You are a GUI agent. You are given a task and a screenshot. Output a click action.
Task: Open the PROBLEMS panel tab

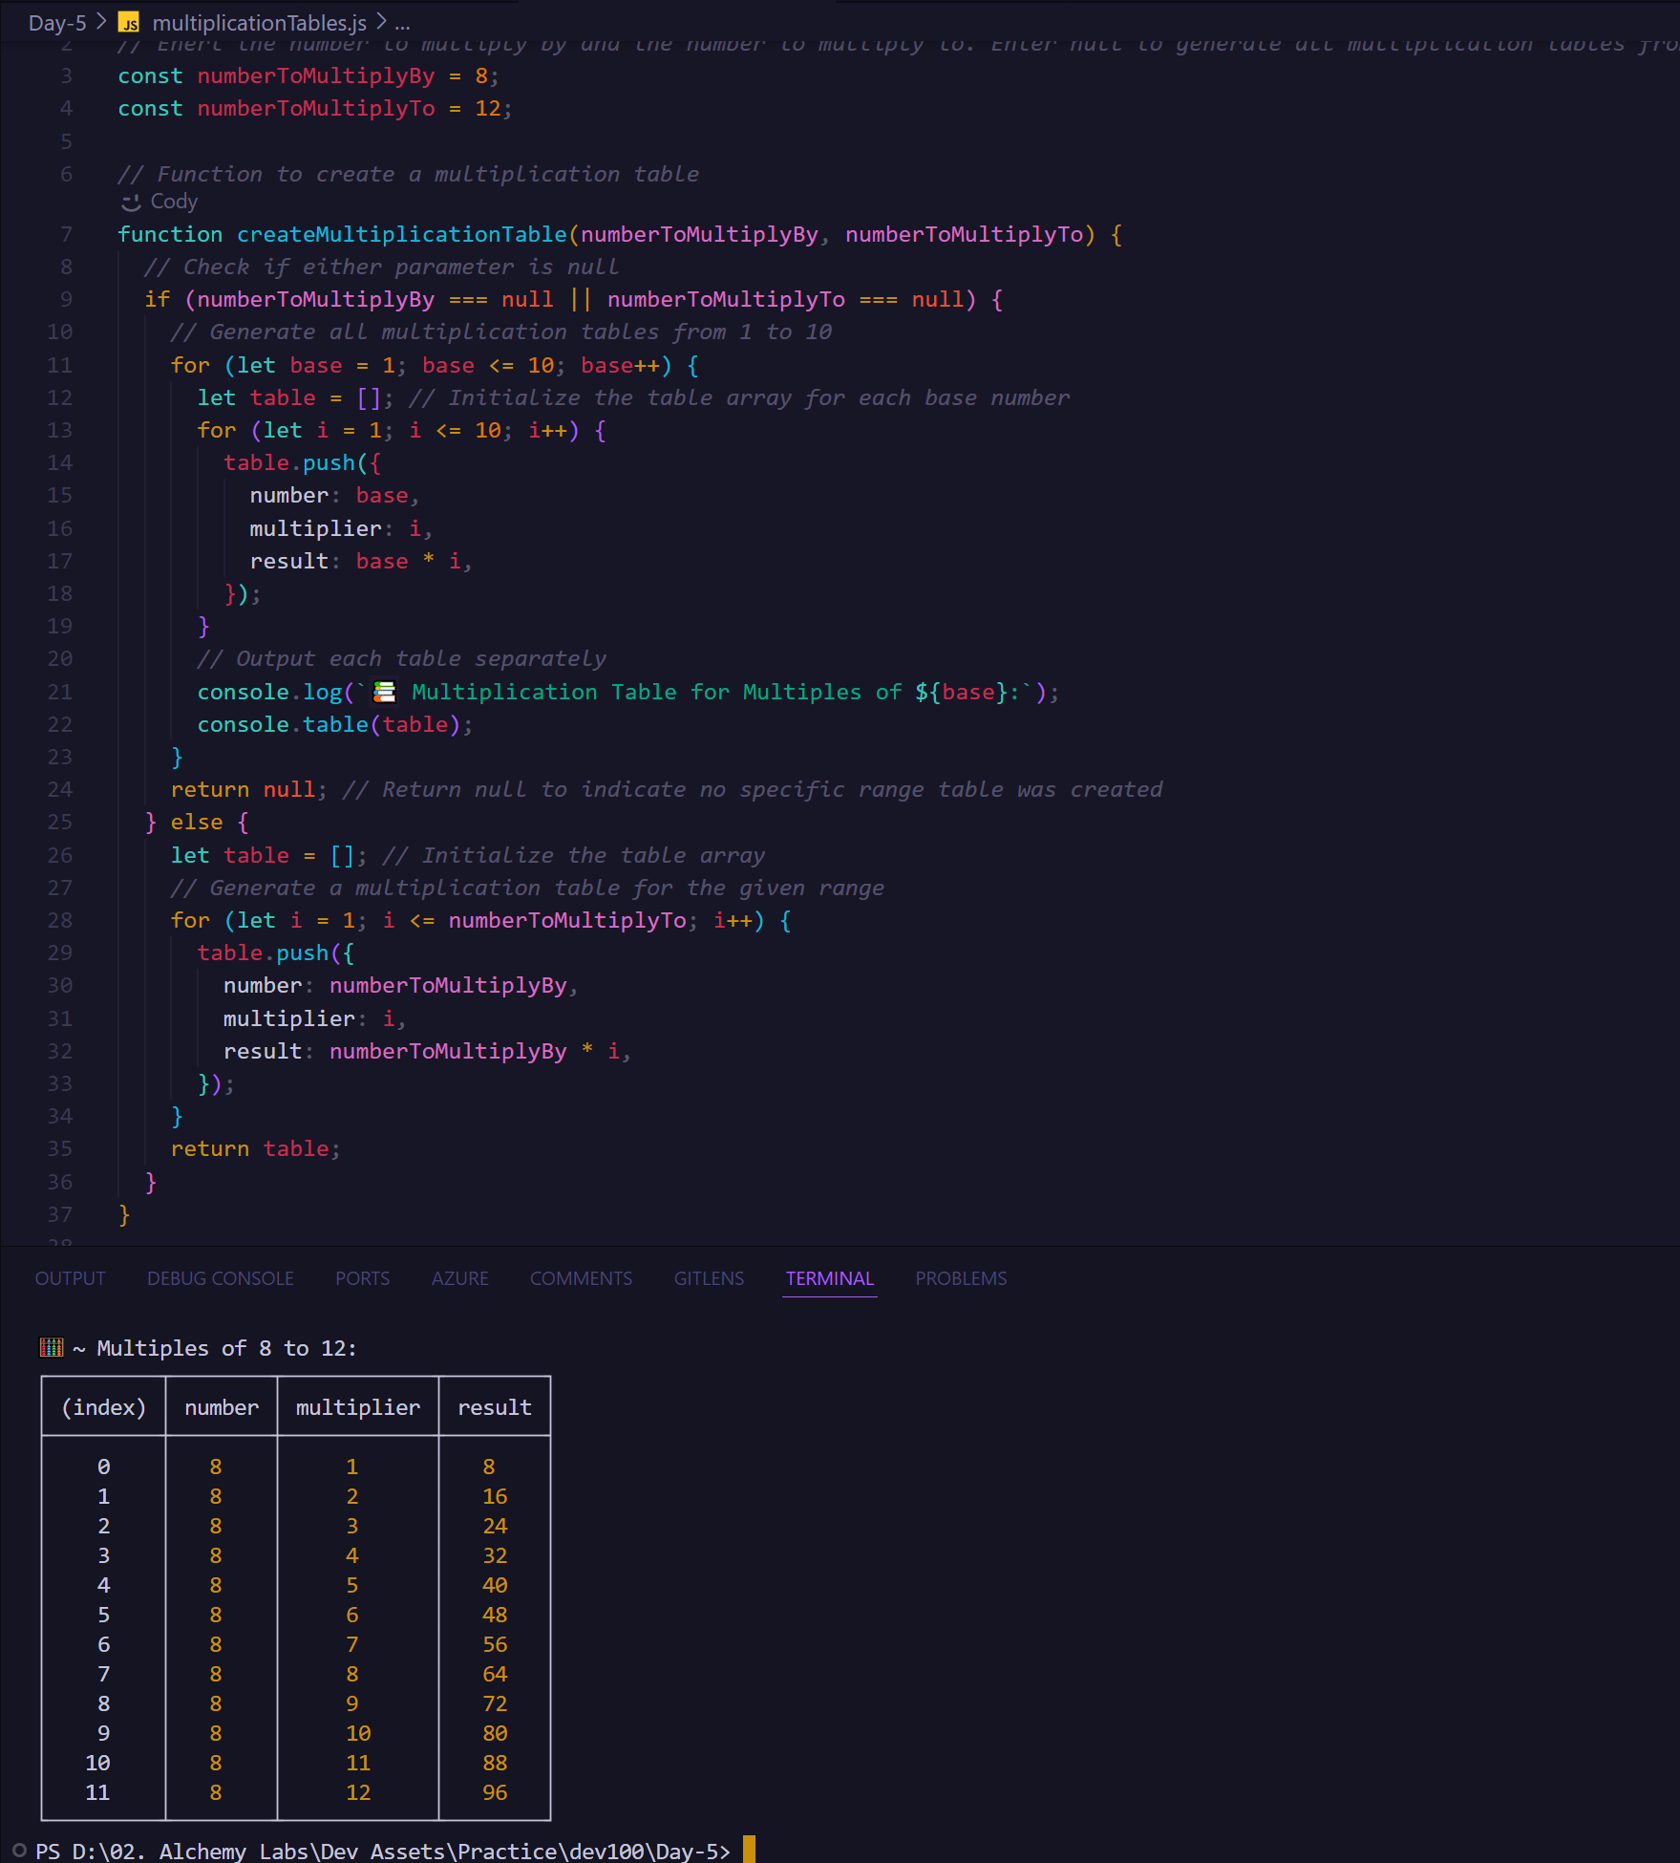(961, 1277)
